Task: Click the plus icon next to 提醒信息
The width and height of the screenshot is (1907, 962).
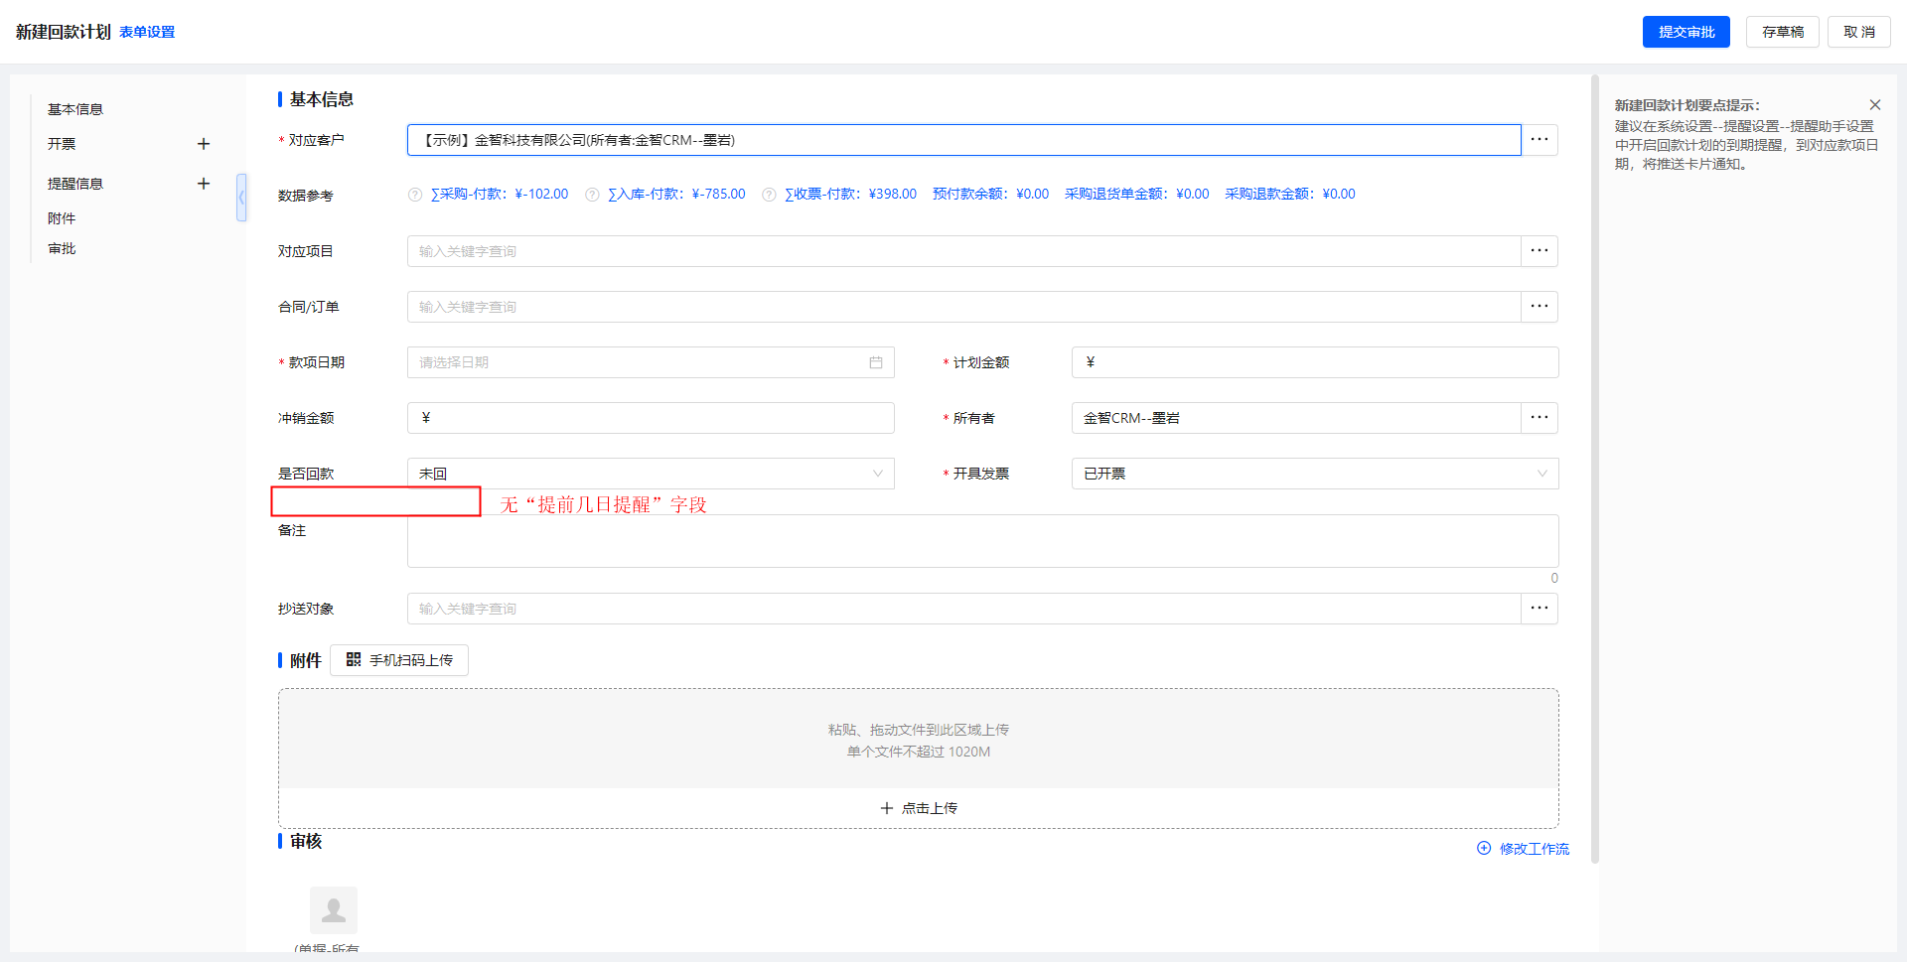Action: pos(204,184)
